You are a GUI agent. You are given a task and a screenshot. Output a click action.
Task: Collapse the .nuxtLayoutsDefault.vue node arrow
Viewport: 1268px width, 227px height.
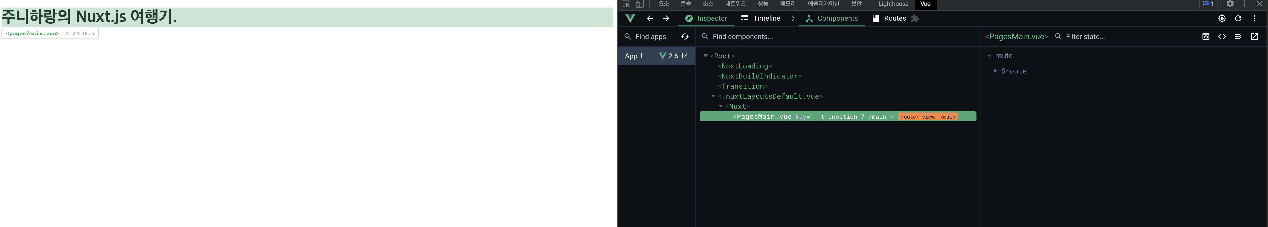(x=713, y=96)
